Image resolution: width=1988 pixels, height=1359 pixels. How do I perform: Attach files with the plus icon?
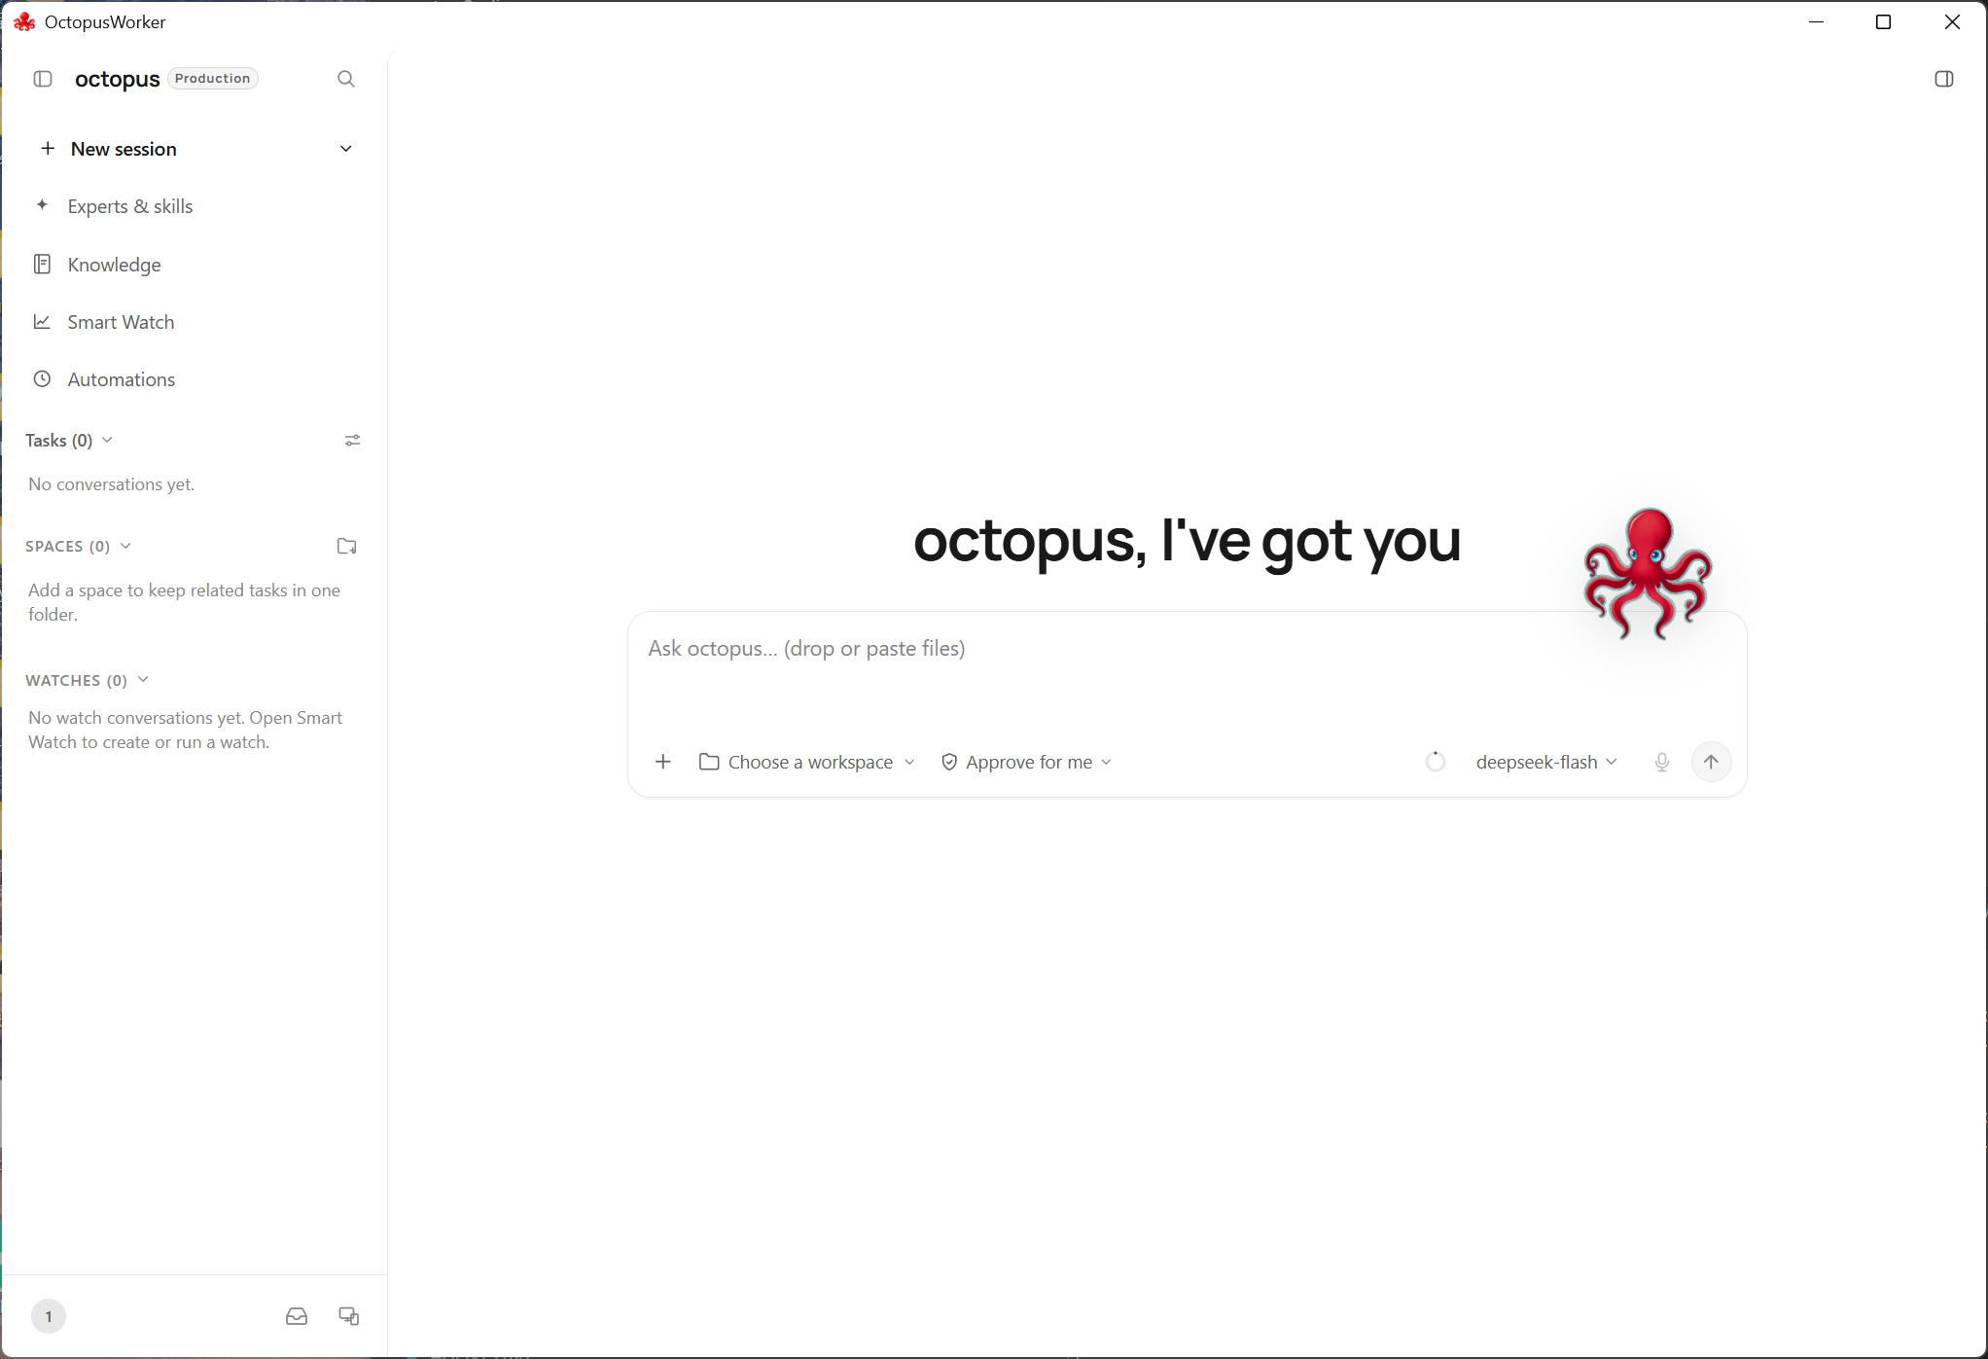coord(663,762)
